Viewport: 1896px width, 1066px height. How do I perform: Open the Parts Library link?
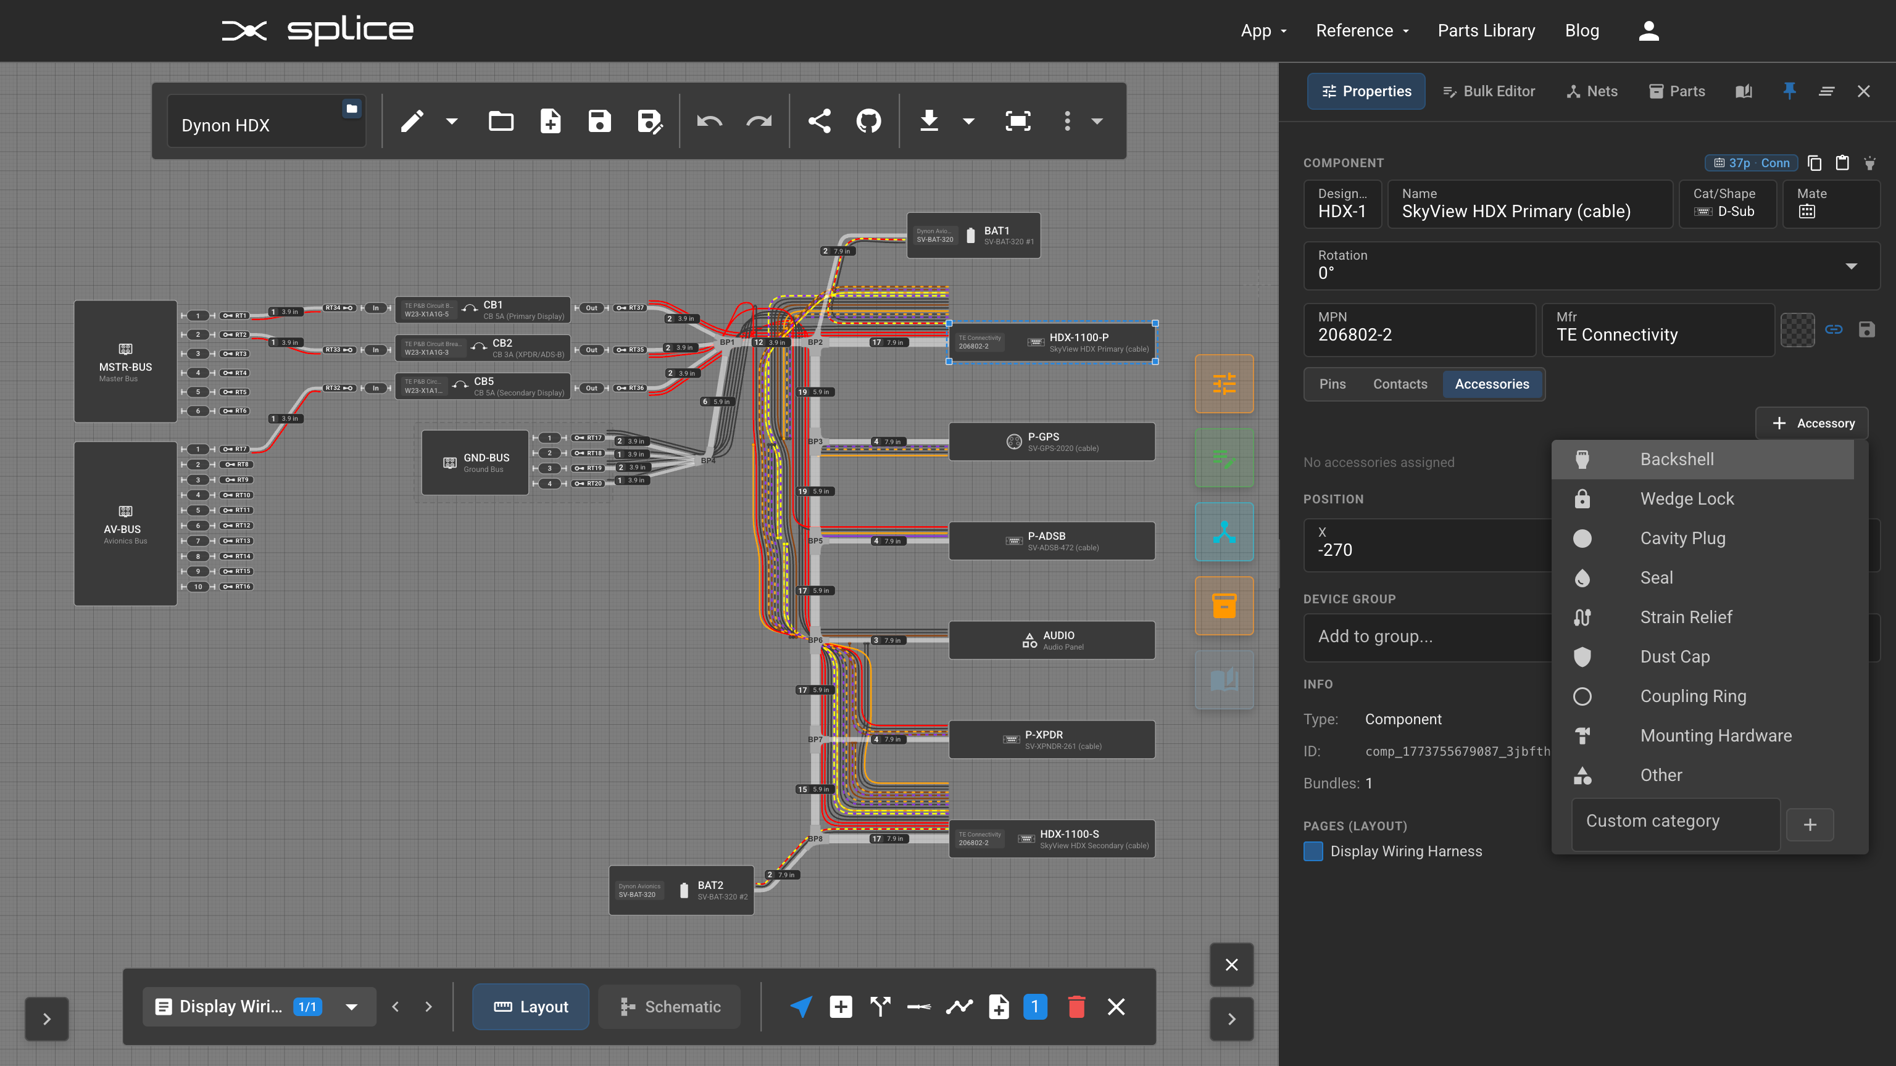coord(1486,31)
